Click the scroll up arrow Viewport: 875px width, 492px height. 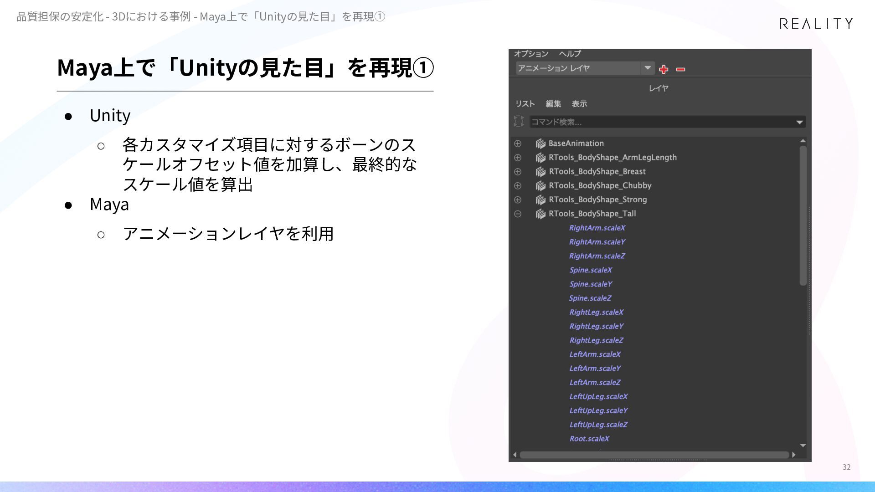[x=803, y=141]
